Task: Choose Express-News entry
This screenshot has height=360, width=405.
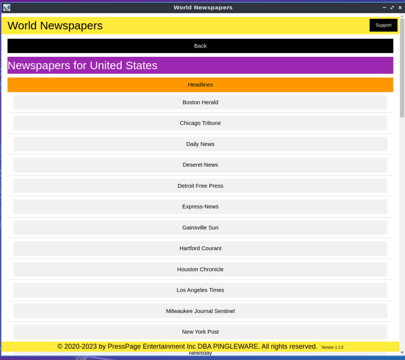Action: (x=200, y=207)
